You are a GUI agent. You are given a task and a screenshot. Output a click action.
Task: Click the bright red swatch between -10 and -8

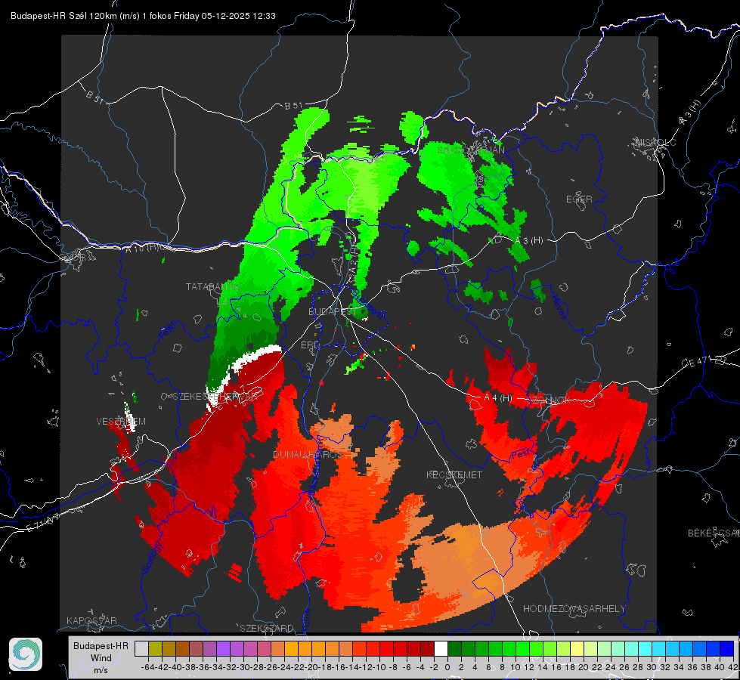pyautogui.click(x=386, y=648)
